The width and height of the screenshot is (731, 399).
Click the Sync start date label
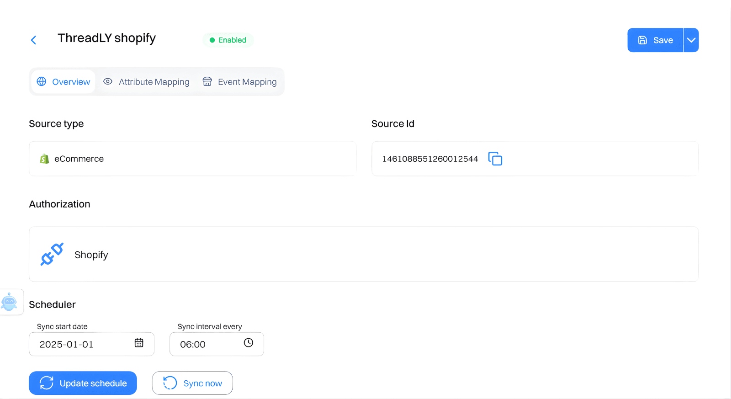tap(62, 326)
